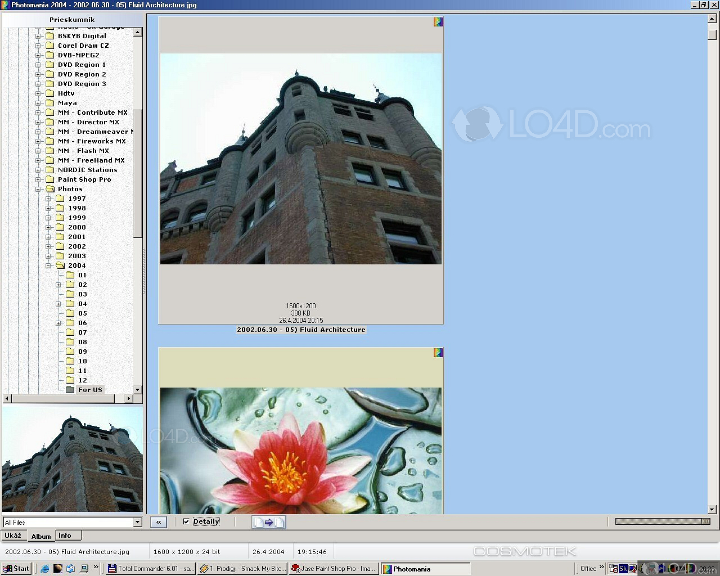This screenshot has width=720, height=576.
Task: Select the 2002 folder in the tree
Action: click(77, 246)
